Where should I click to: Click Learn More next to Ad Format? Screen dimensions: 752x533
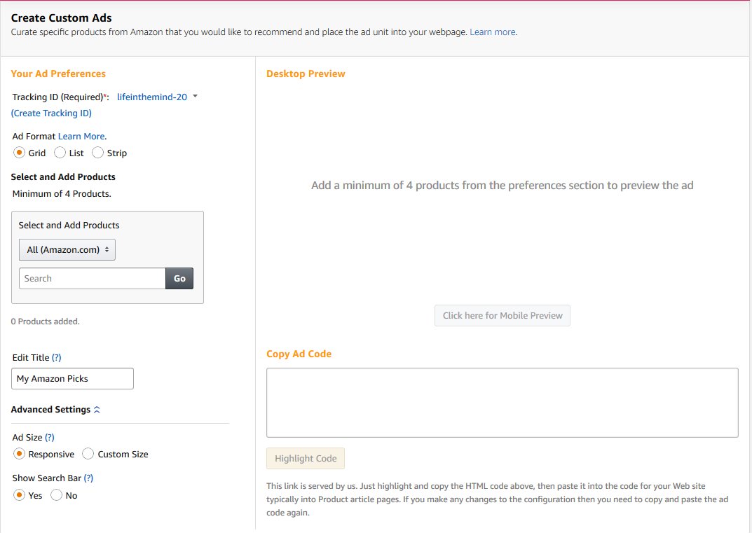(81, 136)
